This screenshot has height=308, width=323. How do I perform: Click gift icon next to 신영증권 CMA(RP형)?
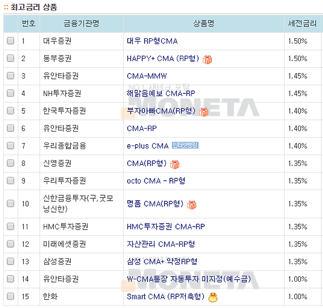coord(174,164)
